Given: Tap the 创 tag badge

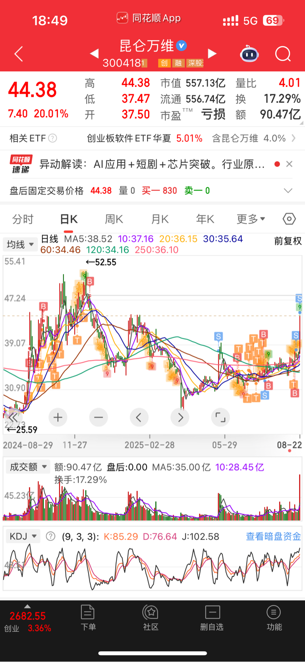Looking at the screenshot, I should (164, 63).
